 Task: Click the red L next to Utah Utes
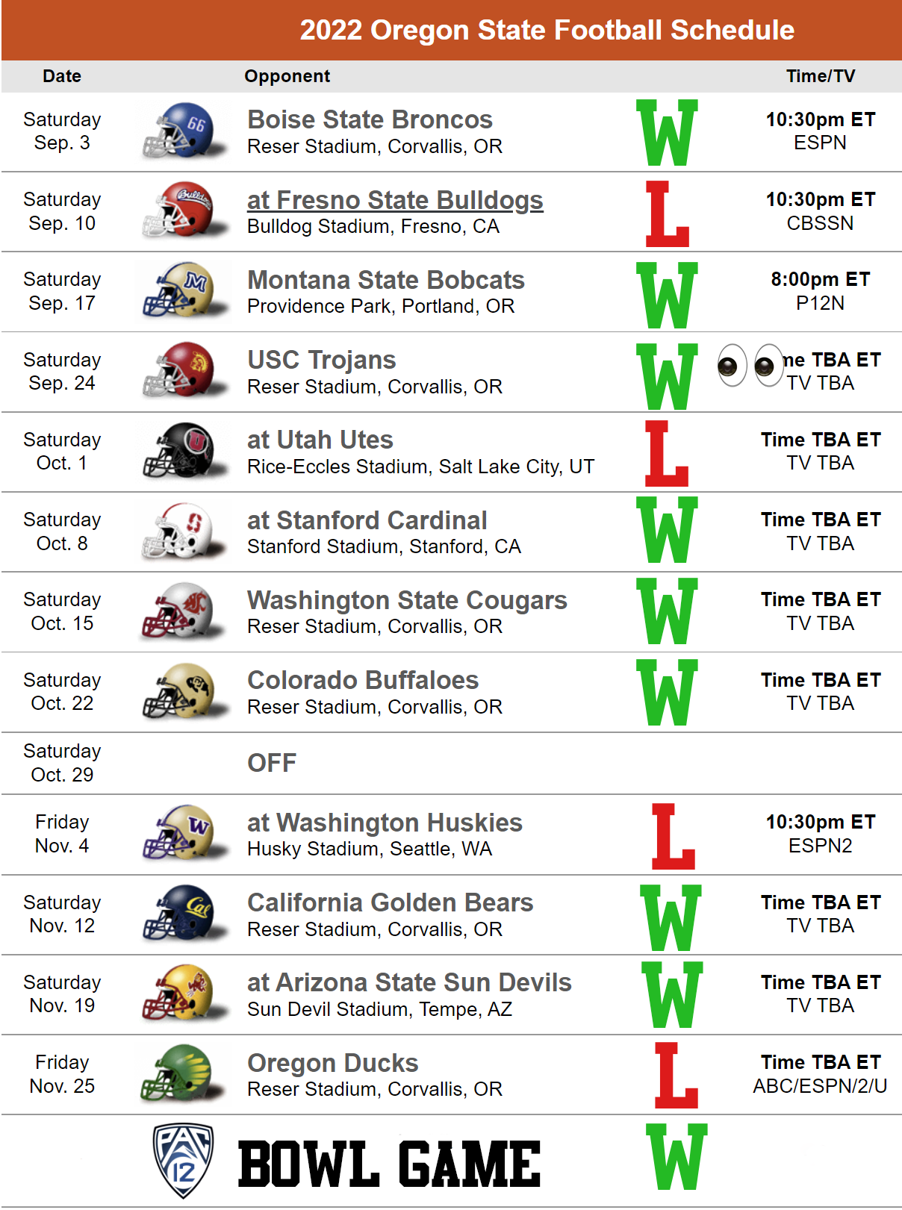pos(667,453)
